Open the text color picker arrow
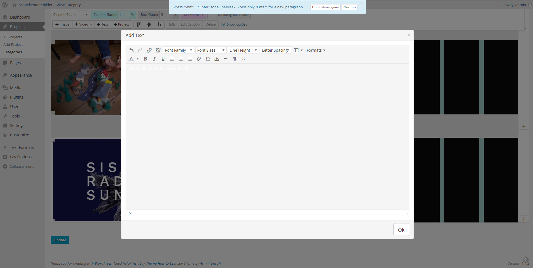 click(137, 59)
